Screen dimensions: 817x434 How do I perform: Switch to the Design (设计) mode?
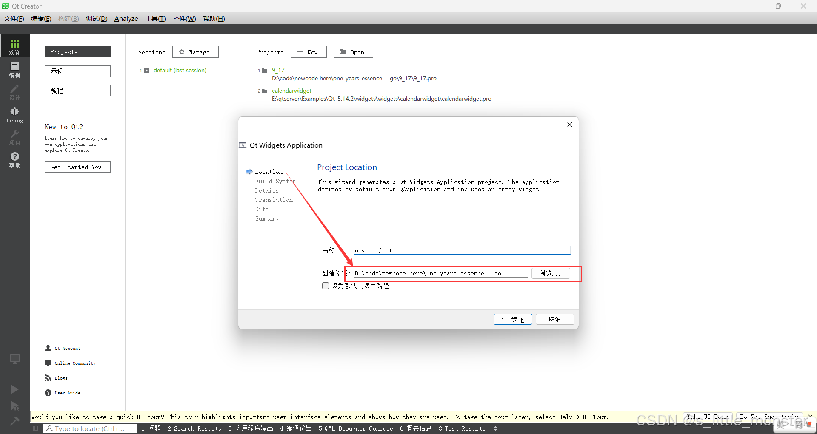(x=15, y=92)
